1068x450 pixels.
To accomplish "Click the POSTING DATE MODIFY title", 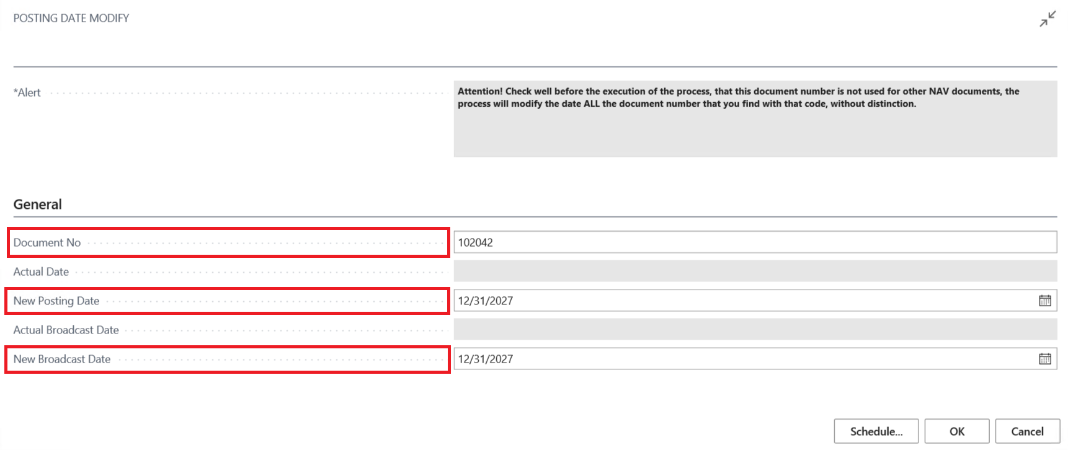I will tap(71, 18).
